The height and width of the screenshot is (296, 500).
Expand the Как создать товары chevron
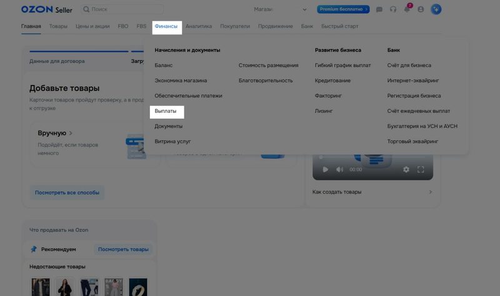click(x=430, y=192)
